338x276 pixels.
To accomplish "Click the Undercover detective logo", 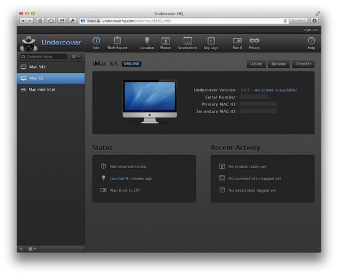I will coord(29,43).
